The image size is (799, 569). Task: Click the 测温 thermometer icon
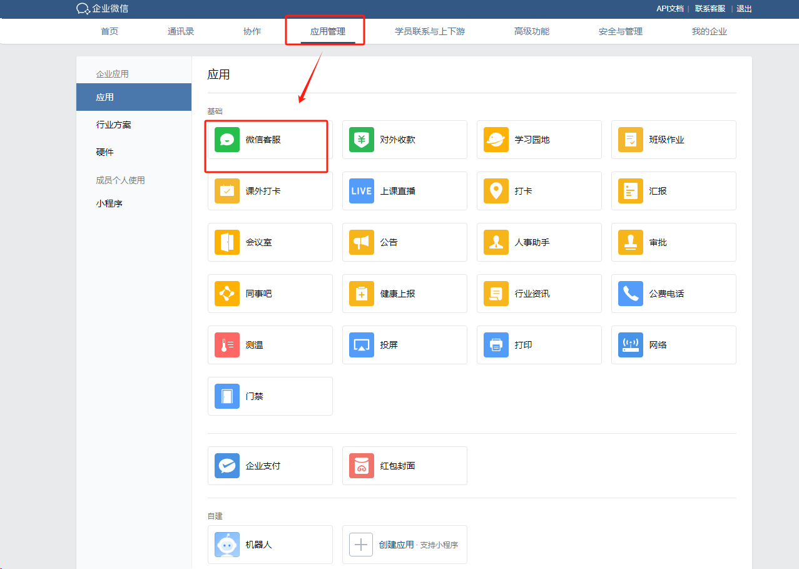pyautogui.click(x=227, y=345)
